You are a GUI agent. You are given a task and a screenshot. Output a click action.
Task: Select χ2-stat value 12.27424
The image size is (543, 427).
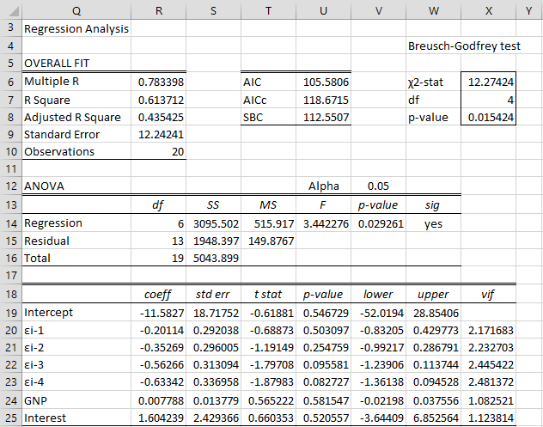coord(489,82)
